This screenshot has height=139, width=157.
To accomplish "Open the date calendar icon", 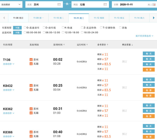I will 154,5.
